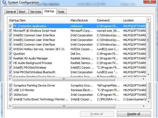Open the Boot tab

23,12
